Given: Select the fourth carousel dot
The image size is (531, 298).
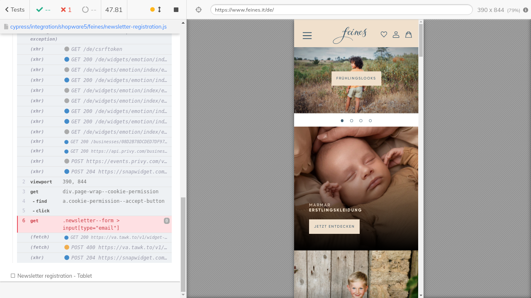Looking at the screenshot, I should coord(370,121).
